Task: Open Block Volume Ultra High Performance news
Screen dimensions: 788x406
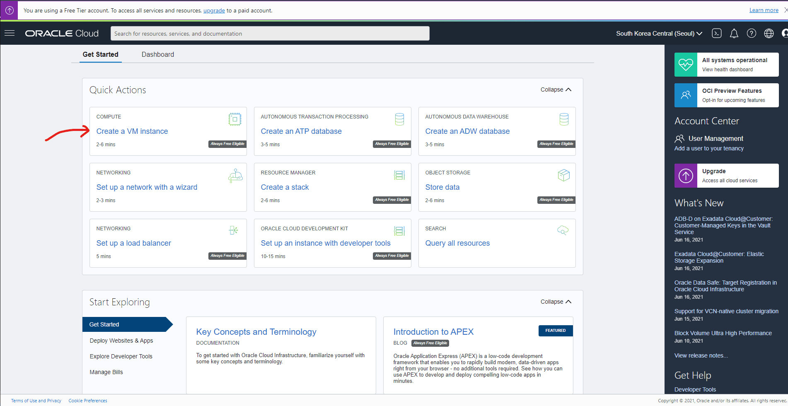Action: pyautogui.click(x=723, y=333)
